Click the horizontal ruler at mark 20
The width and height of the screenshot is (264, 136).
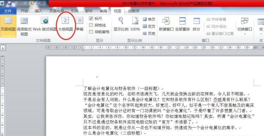(169, 48)
